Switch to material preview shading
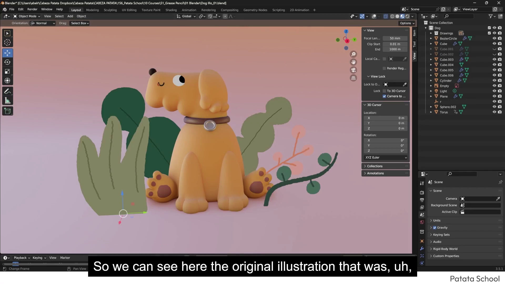The image size is (505, 284). 402,16
